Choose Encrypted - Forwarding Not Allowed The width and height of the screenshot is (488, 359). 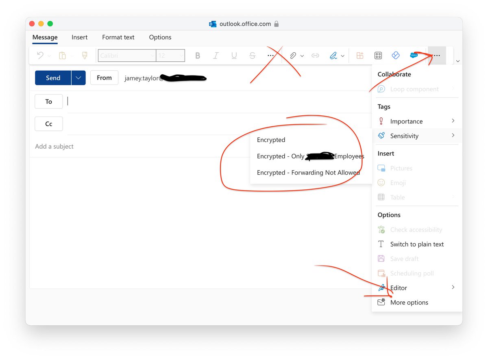click(308, 172)
